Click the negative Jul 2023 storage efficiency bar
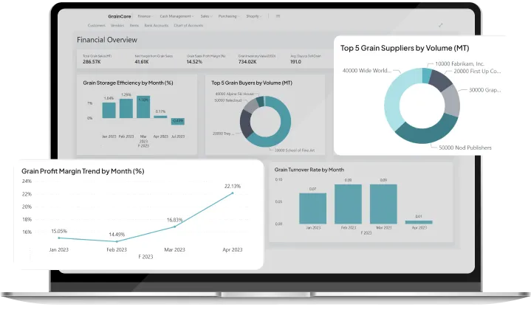Image resolution: width=531 pixels, height=318 pixels. pos(177,120)
